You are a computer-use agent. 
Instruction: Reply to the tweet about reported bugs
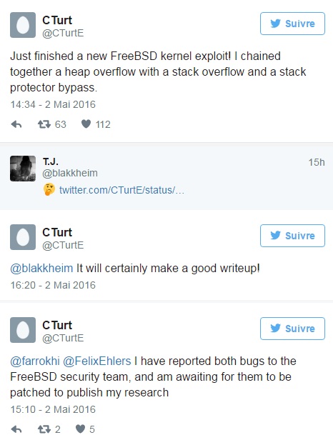[16, 429]
